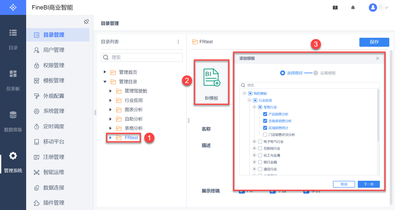Expand the 管理驾驶舱 folder
395x210 pixels.
(110, 91)
